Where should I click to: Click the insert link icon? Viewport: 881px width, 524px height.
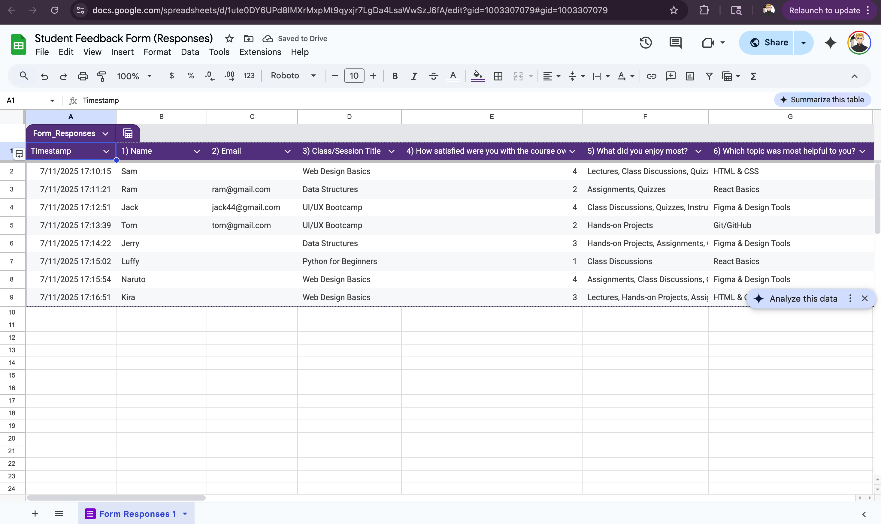click(651, 76)
